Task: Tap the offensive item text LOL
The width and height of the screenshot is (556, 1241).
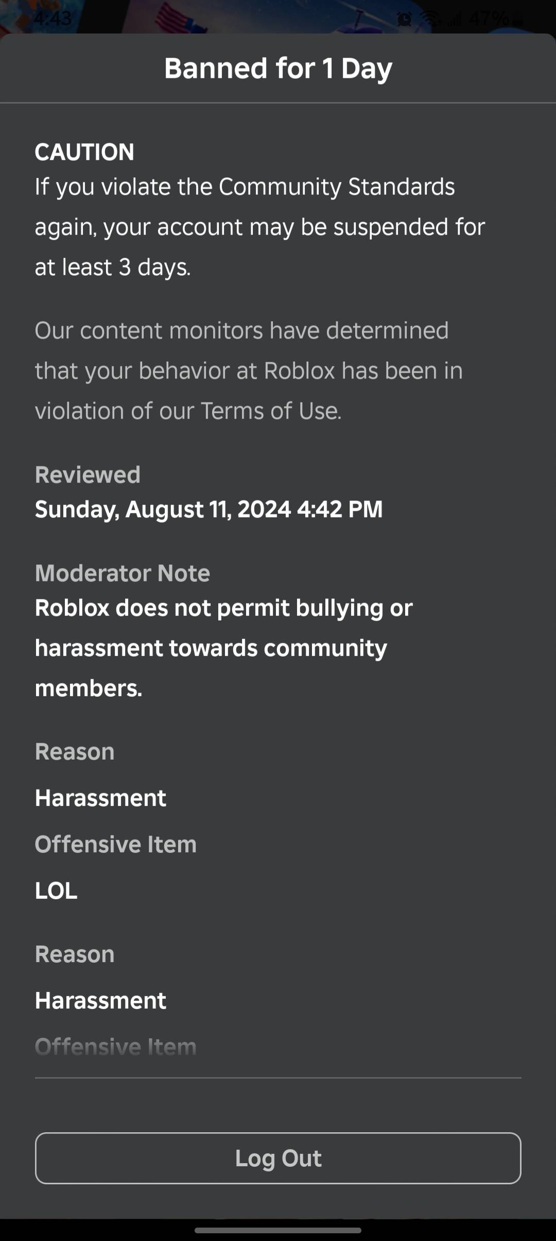Action: click(56, 891)
